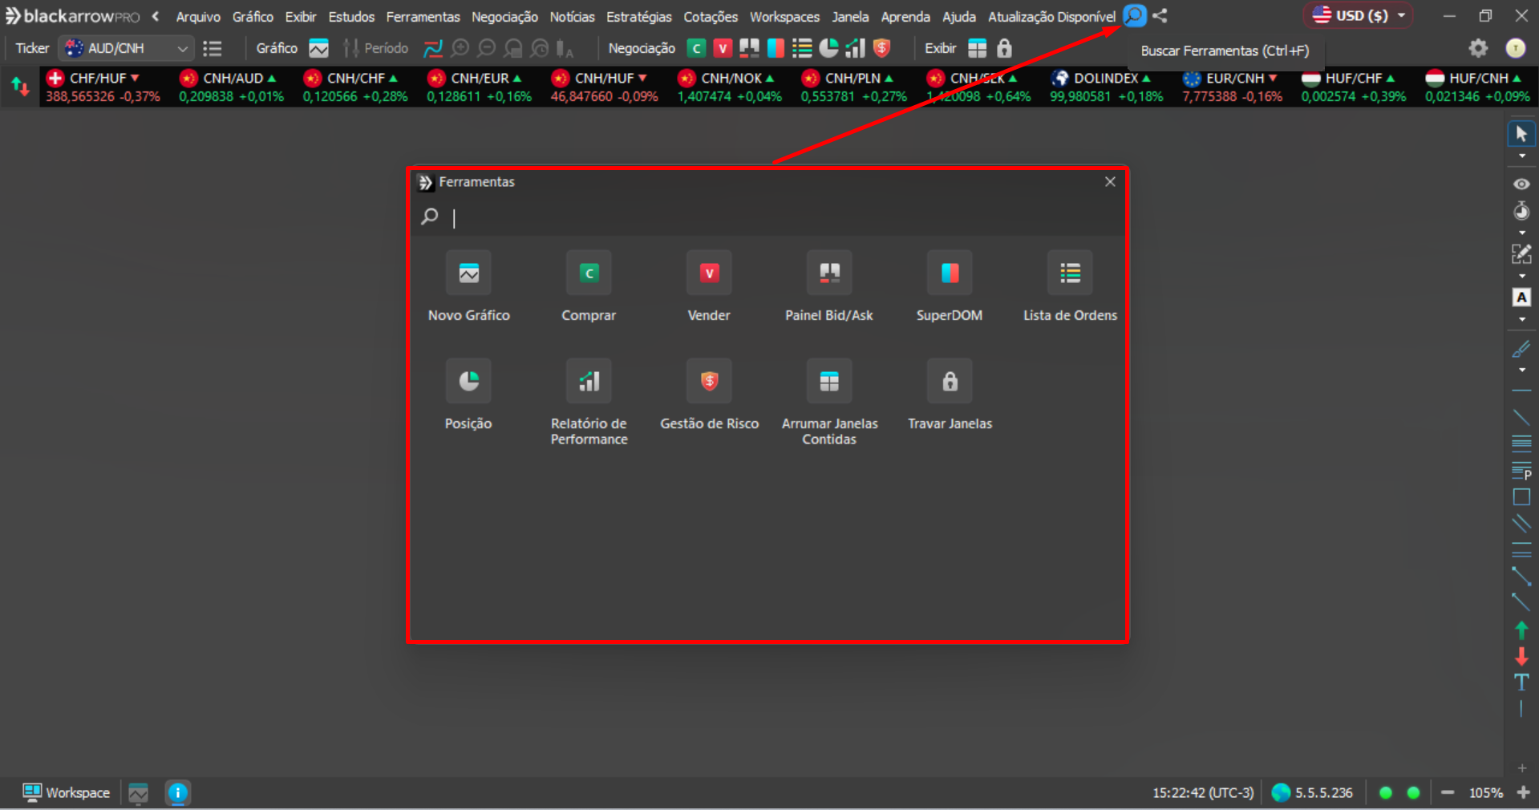Screen dimensions: 1539x810
Task: Collapse menu bar with left chevron
Action: [x=156, y=16]
